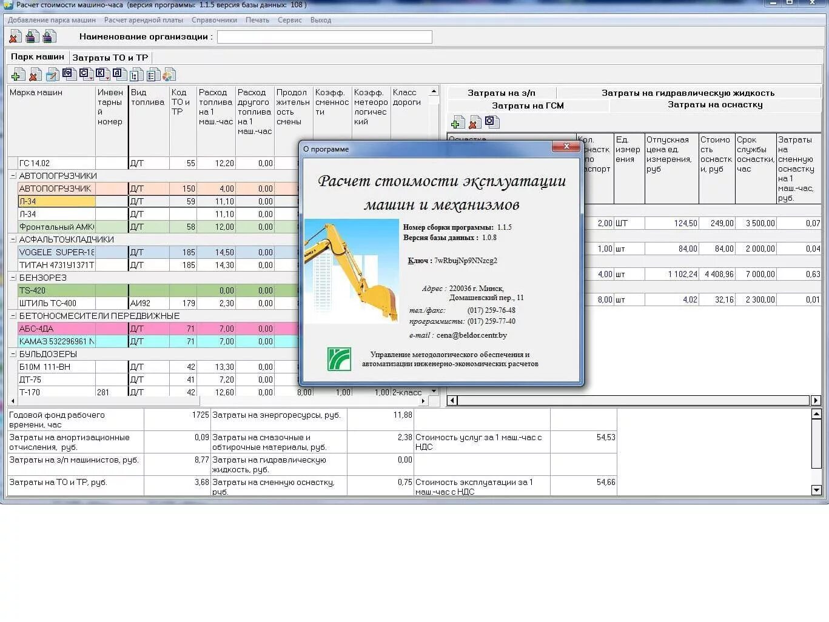Image resolution: width=829 pixels, height=622 pixels.
Task: Click the tree structure view icon
Action: click(136, 75)
